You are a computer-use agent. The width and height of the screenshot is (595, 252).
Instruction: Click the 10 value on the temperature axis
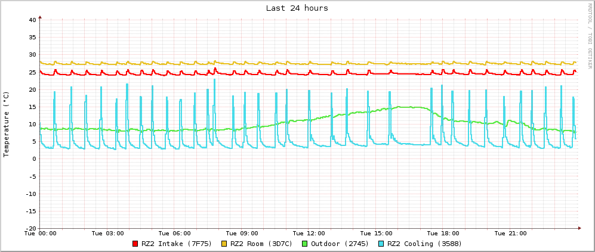(32, 124)
